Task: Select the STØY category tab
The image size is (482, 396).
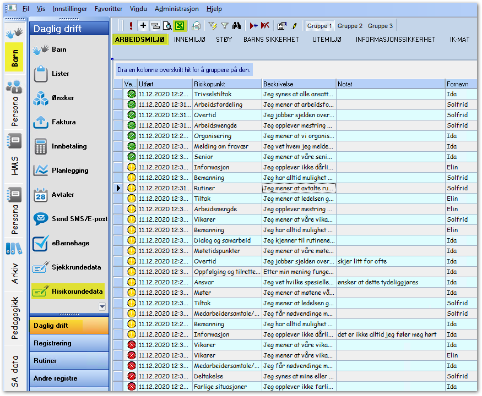Action: coord(224,39)
